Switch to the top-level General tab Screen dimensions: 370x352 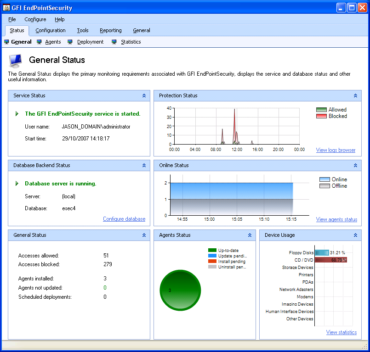click(x=142, y=30)
